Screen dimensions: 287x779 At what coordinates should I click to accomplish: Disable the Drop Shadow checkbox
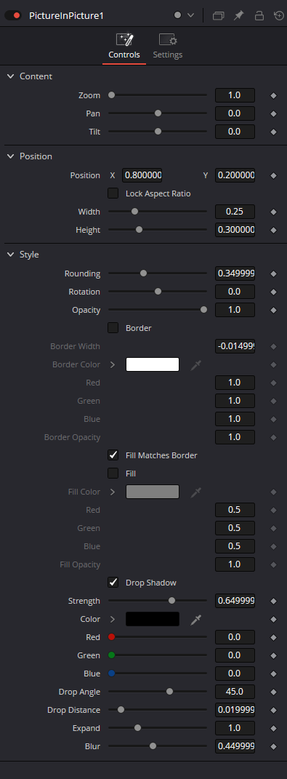coord(113,583)
